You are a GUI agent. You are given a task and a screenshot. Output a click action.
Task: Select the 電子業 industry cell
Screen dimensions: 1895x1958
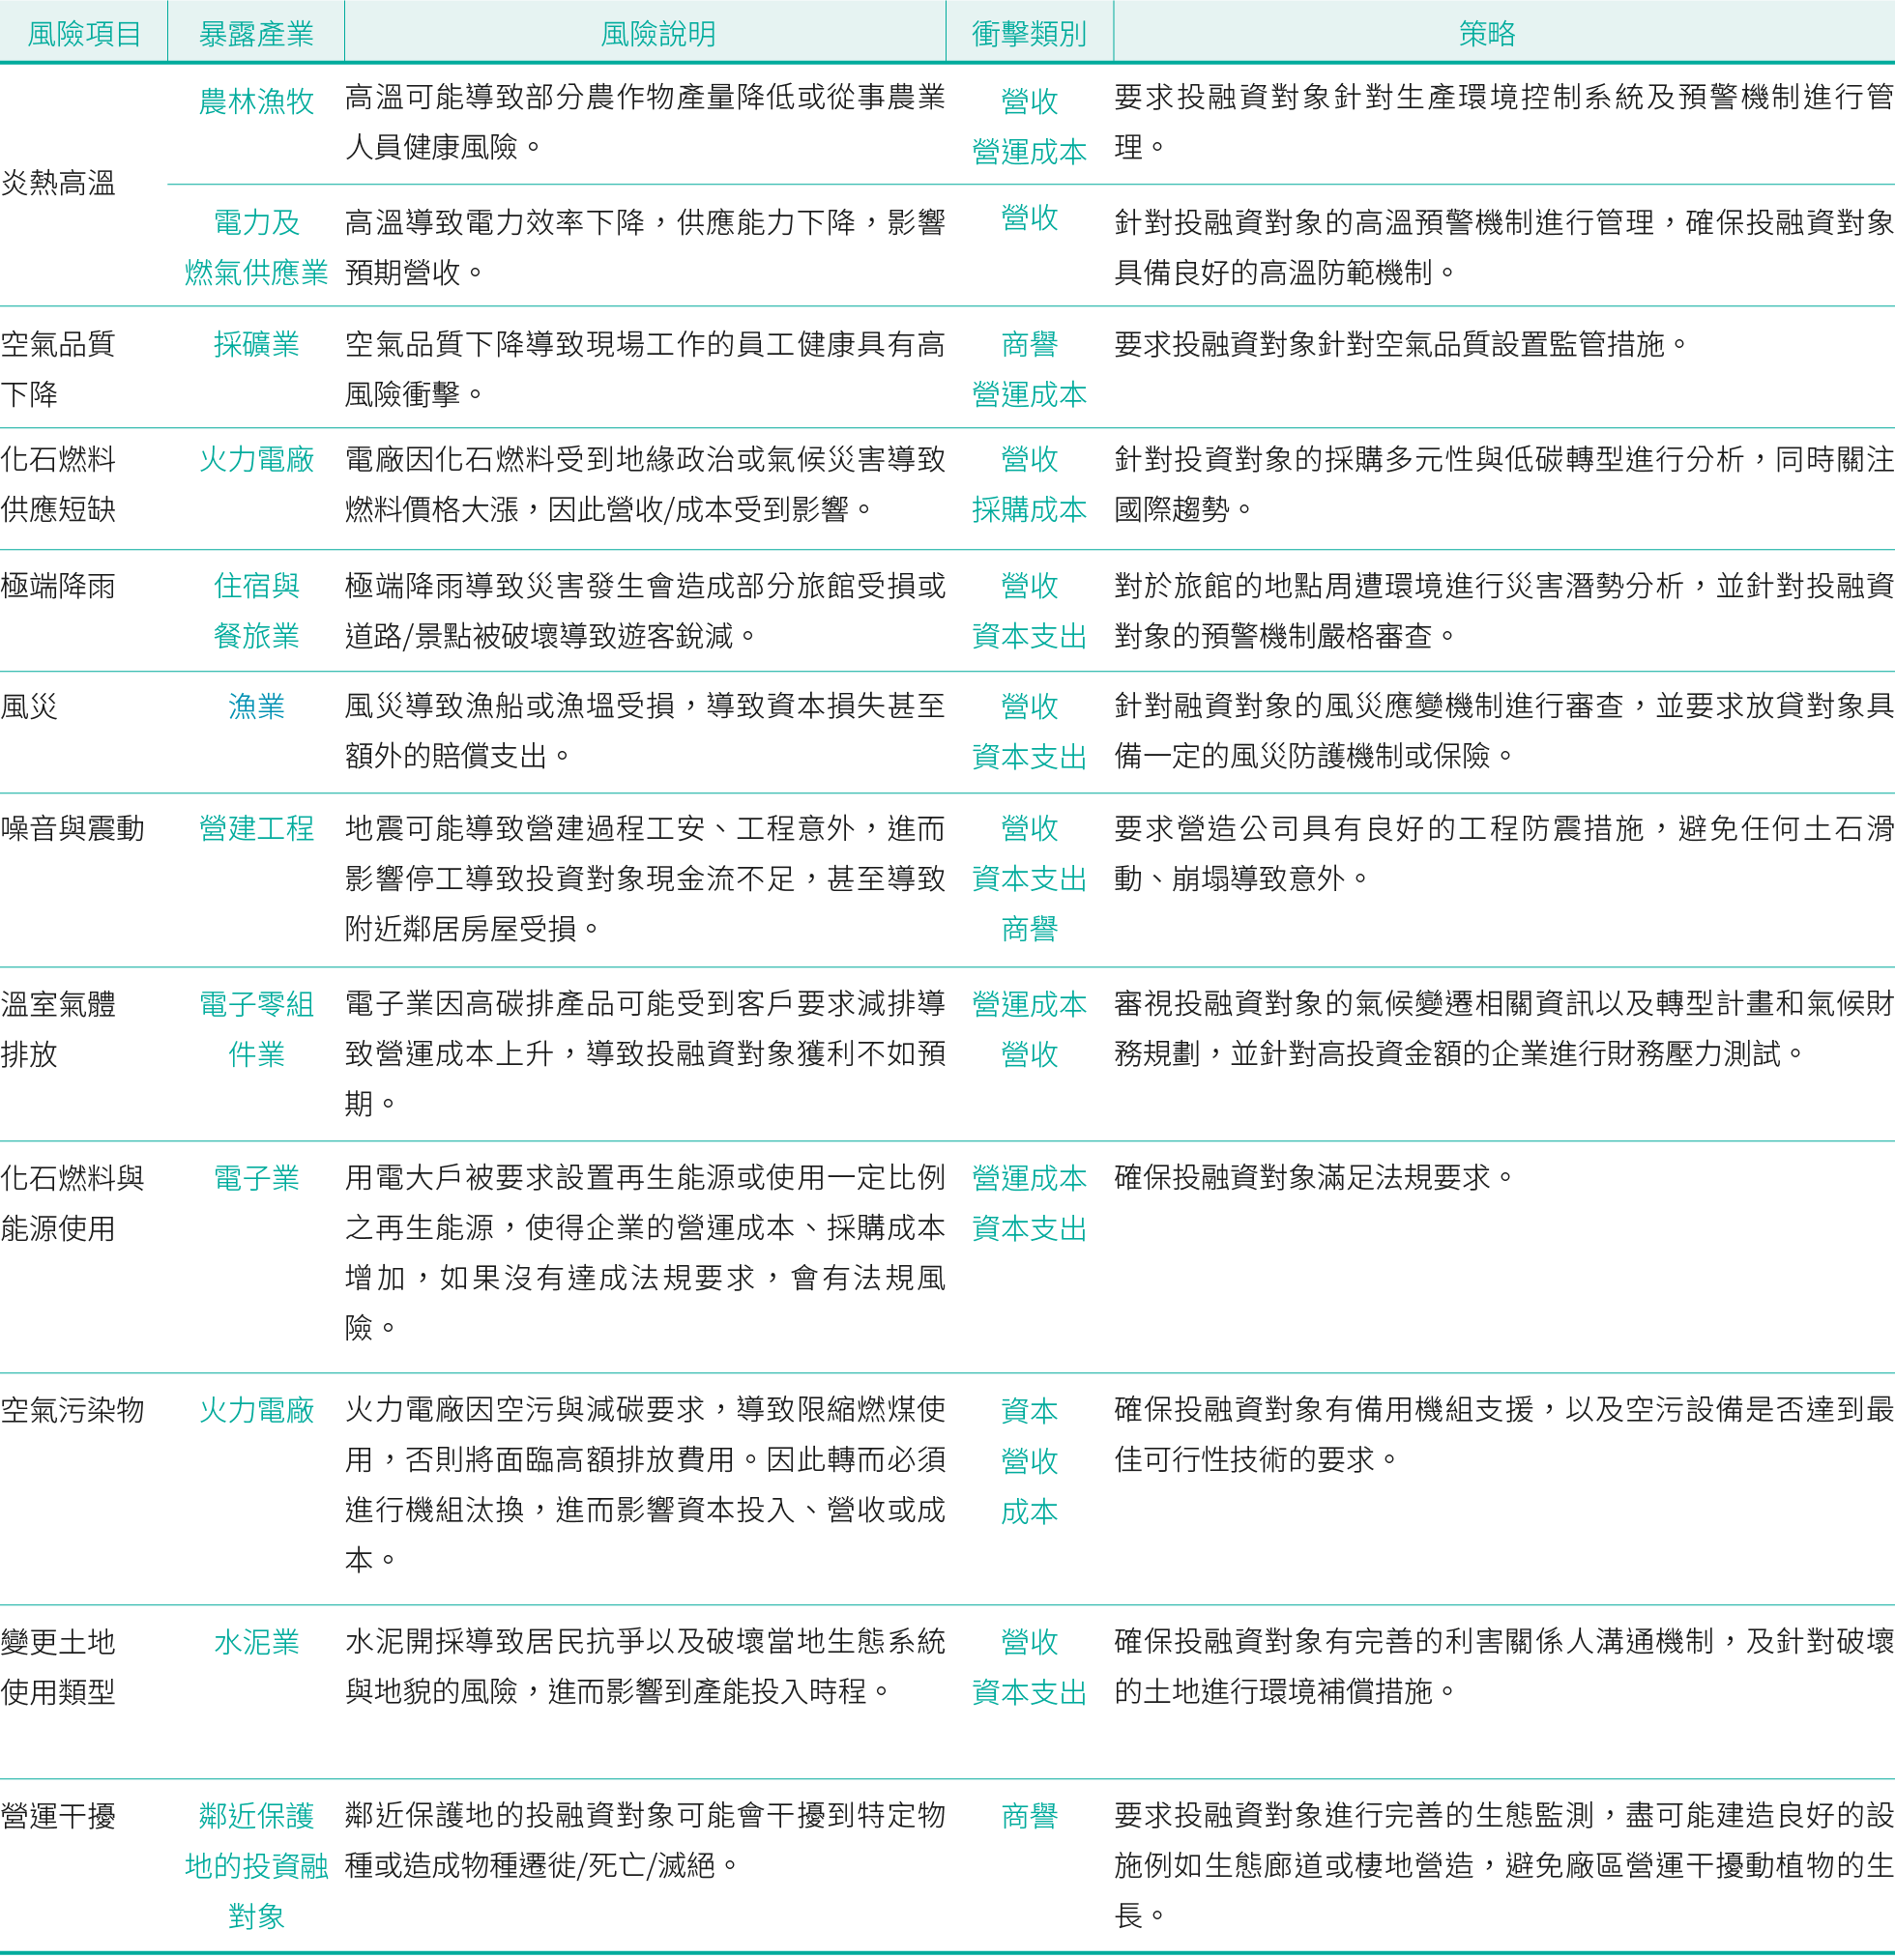(256, 1178)
